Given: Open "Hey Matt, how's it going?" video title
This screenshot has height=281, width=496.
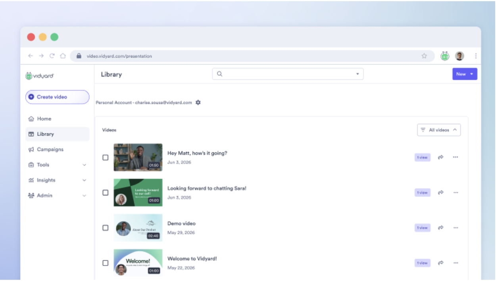Looking at the screenshot, I should coord(197,153).
